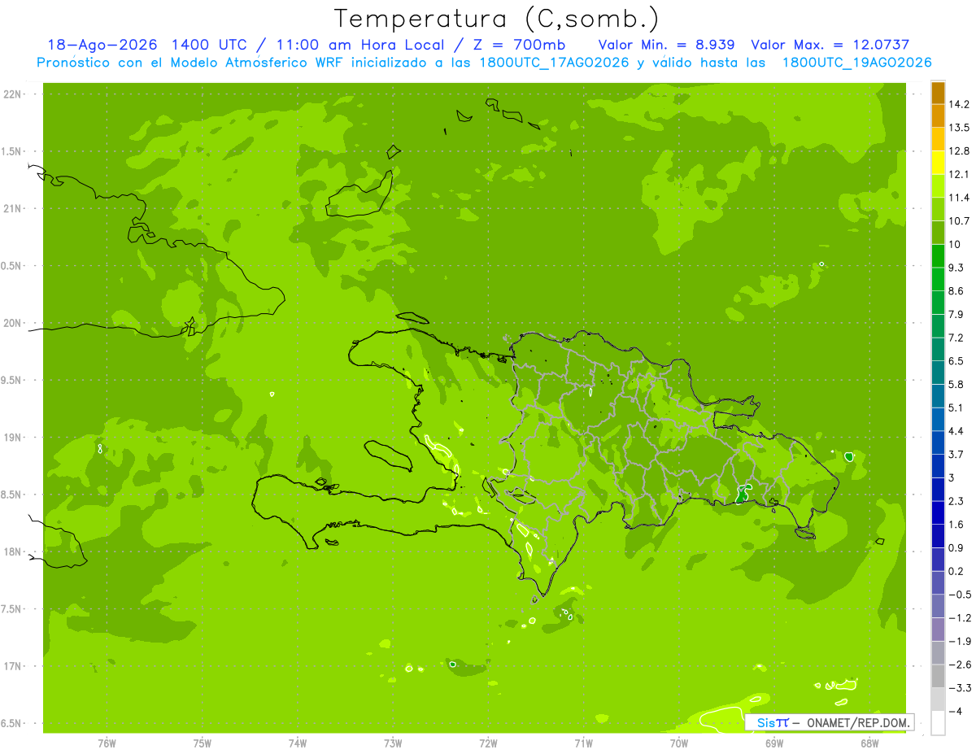This screenshot has width=976, height=754.
Task: Click the '12.1' color scale value
Action: pyautogui.click(x=961, y=174)
